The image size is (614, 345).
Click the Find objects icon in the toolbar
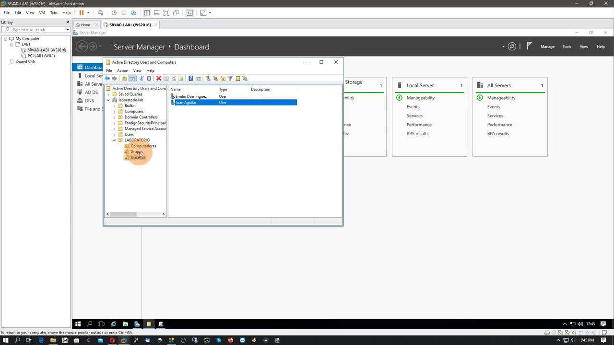point(237,79)
